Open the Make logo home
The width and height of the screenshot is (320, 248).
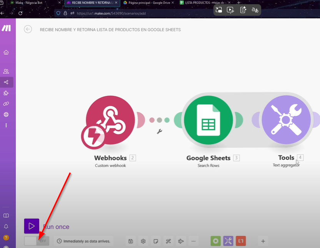6,28
